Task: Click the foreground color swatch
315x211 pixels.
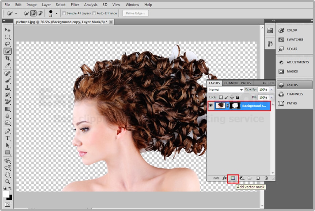Action: 6,194
